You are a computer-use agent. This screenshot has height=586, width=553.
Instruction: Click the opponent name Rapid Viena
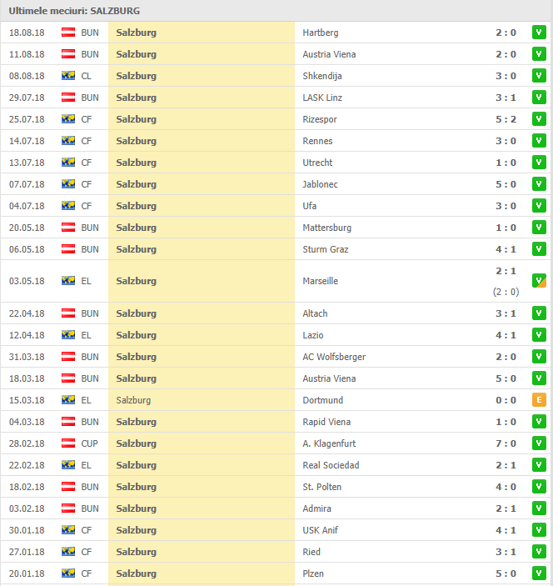pyautogui.click(x=326, y=422)
